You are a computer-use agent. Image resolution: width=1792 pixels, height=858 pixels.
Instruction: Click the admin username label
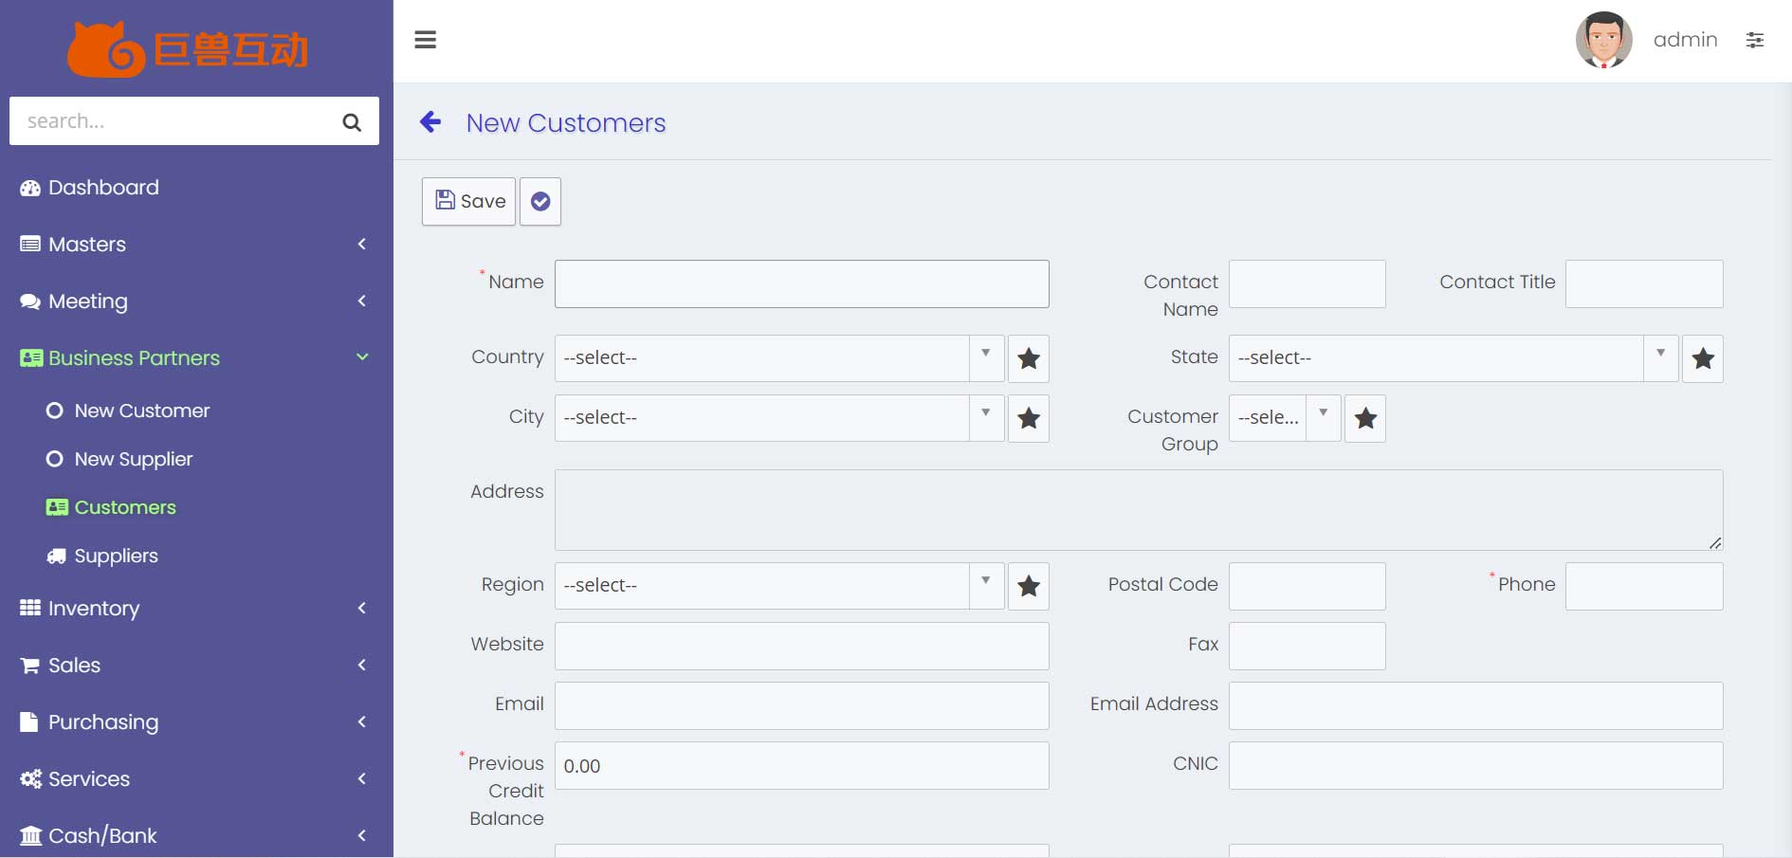[x=1685, y=40]
